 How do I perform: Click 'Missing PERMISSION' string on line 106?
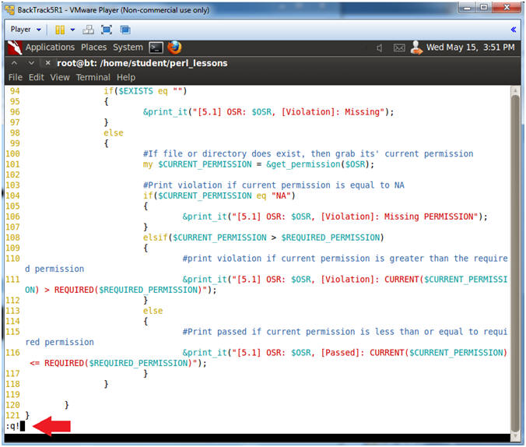coord(429,216)
